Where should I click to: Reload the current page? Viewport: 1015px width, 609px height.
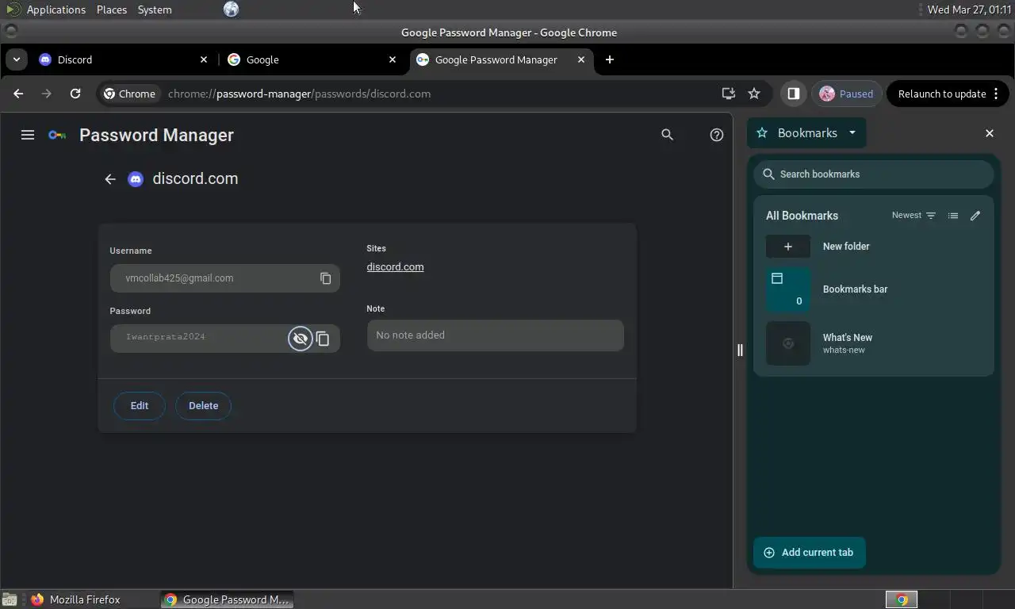point(75,94)
